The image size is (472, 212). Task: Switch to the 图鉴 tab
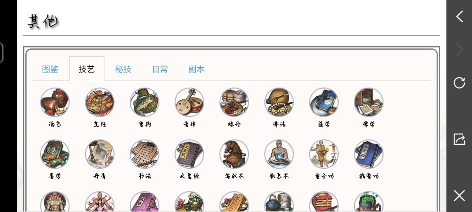50,69
